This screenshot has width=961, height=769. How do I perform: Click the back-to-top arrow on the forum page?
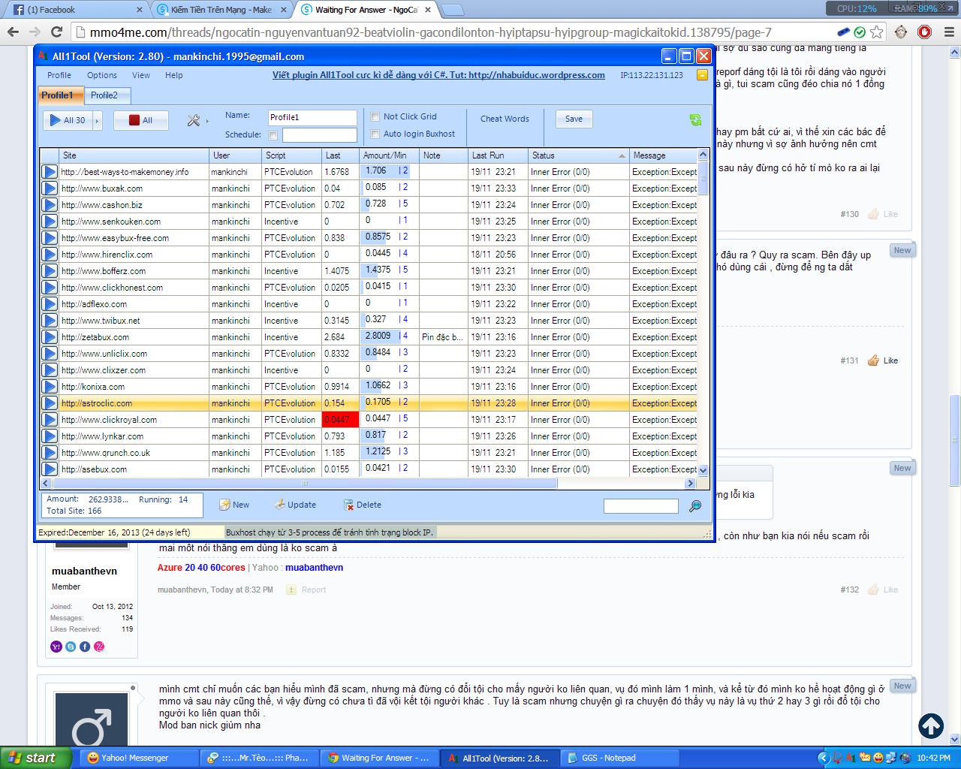932,725
